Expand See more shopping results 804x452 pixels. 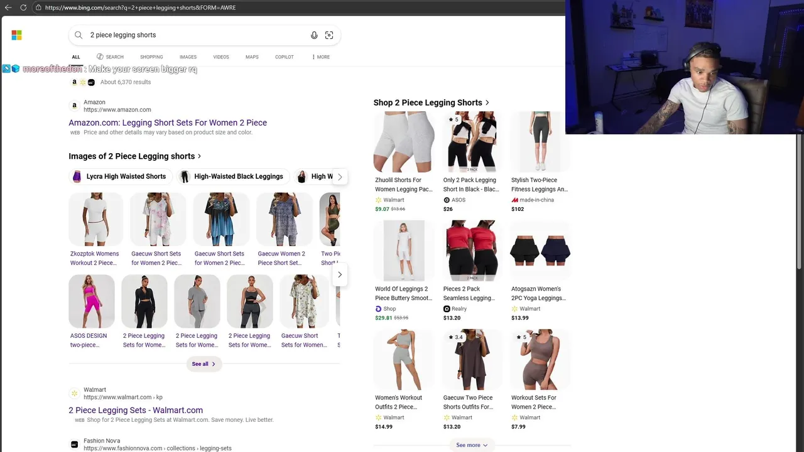472,445
